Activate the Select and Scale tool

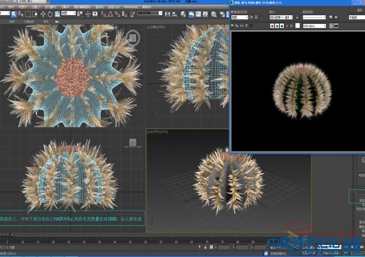pyautogui.click(x=57, y=14)
